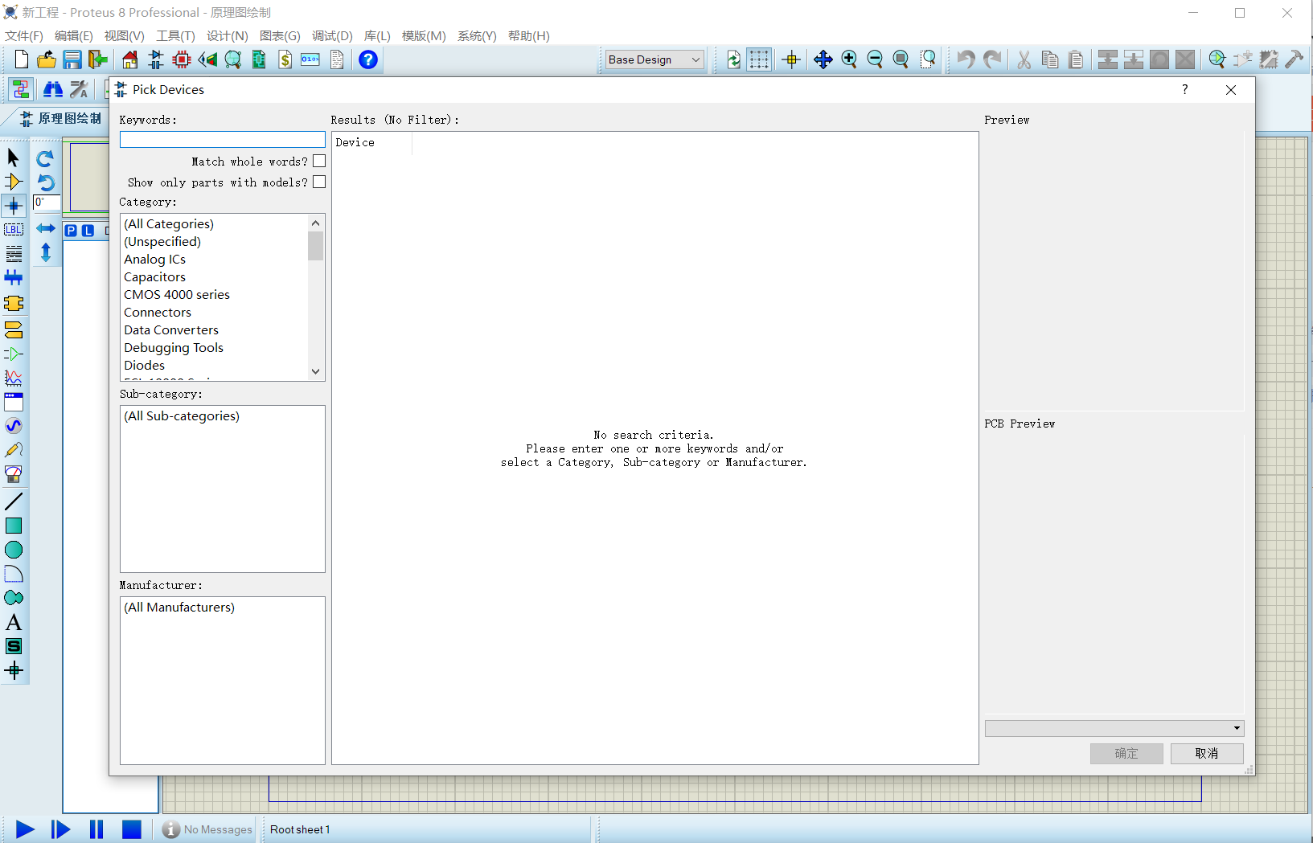Select the Wire Label LBL tool
This screenshot has height=843, width=1313.
(x=14, y=230)
